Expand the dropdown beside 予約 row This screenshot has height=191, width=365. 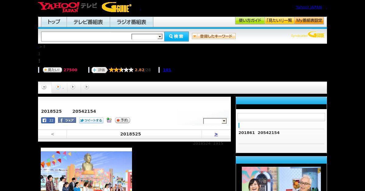coord(215,121)
